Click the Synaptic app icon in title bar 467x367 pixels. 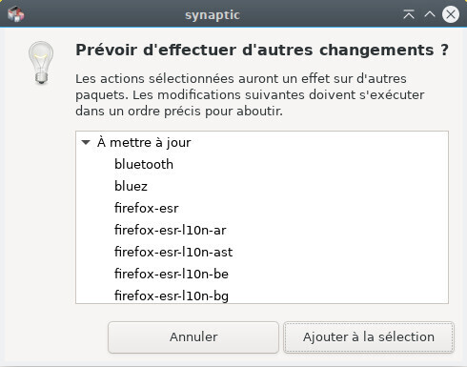tap(15, 14)
